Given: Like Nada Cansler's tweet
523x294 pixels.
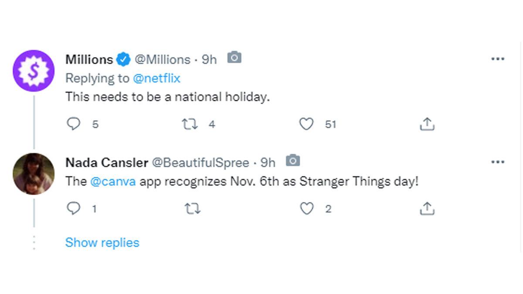Looking at the screenshot, I should click(307, 209).
